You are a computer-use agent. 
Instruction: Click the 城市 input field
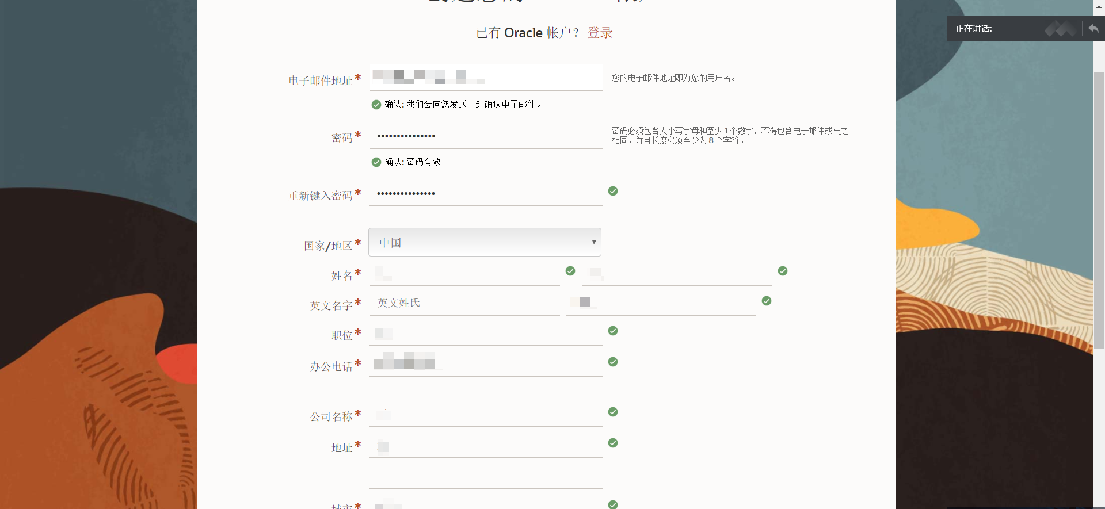[486, 504]
